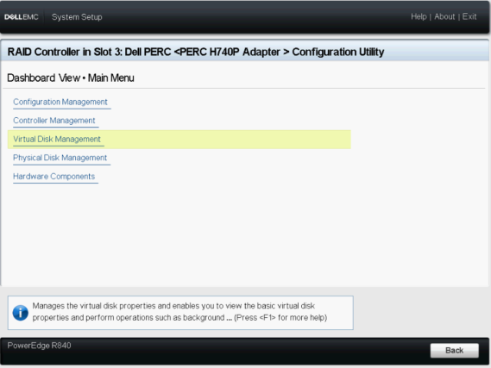491x368 pixels.
Task: Open About in top bar
Action: coord(444,16)
